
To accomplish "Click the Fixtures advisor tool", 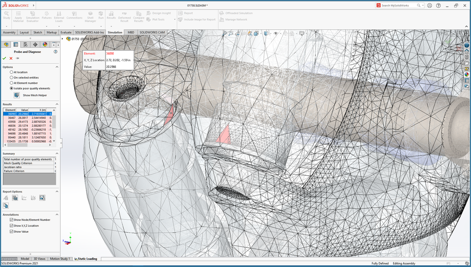I will coord(47,16).
